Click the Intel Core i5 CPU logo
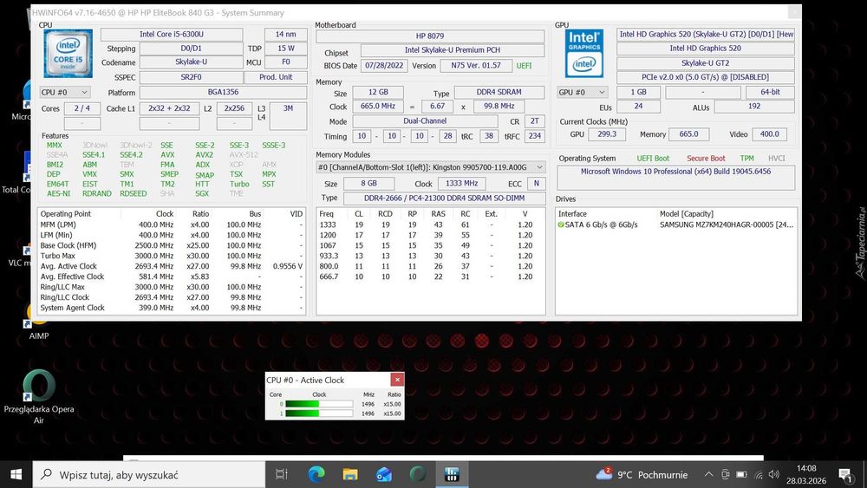 (x=68, y=53)
